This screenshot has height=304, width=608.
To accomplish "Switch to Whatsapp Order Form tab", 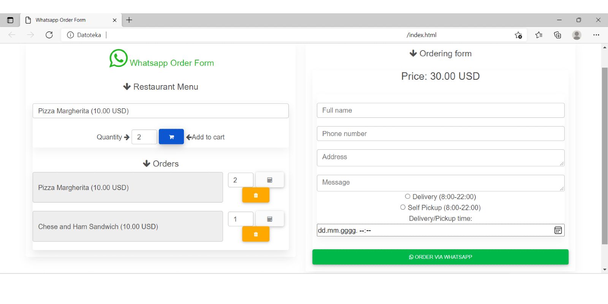I will [x=61, y=20].
